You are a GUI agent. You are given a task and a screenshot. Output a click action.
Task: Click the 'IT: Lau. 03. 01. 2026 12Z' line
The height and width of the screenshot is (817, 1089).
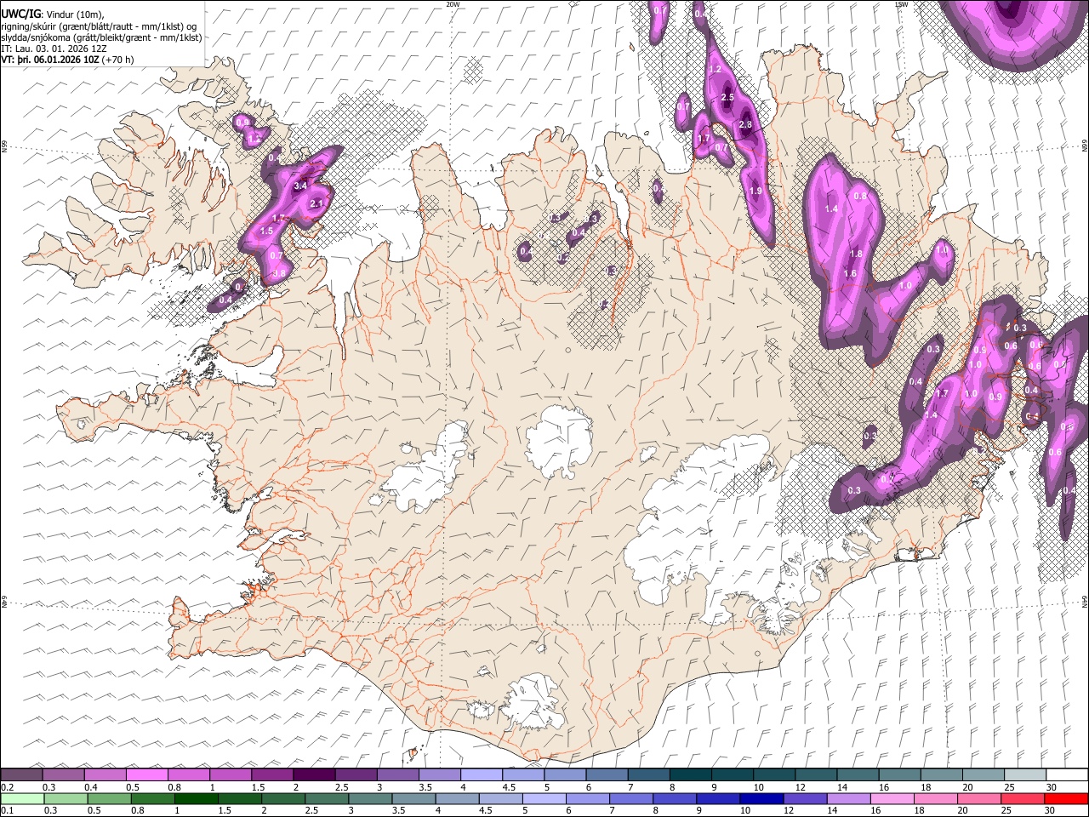54,49
